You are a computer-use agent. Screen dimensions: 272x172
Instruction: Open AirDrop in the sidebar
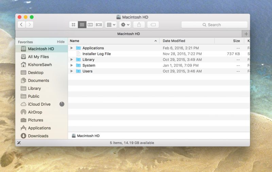41,112
